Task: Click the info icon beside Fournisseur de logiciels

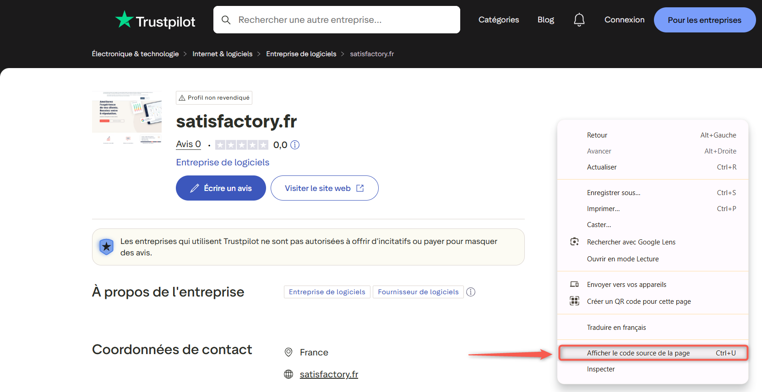Action: (471, 292)
